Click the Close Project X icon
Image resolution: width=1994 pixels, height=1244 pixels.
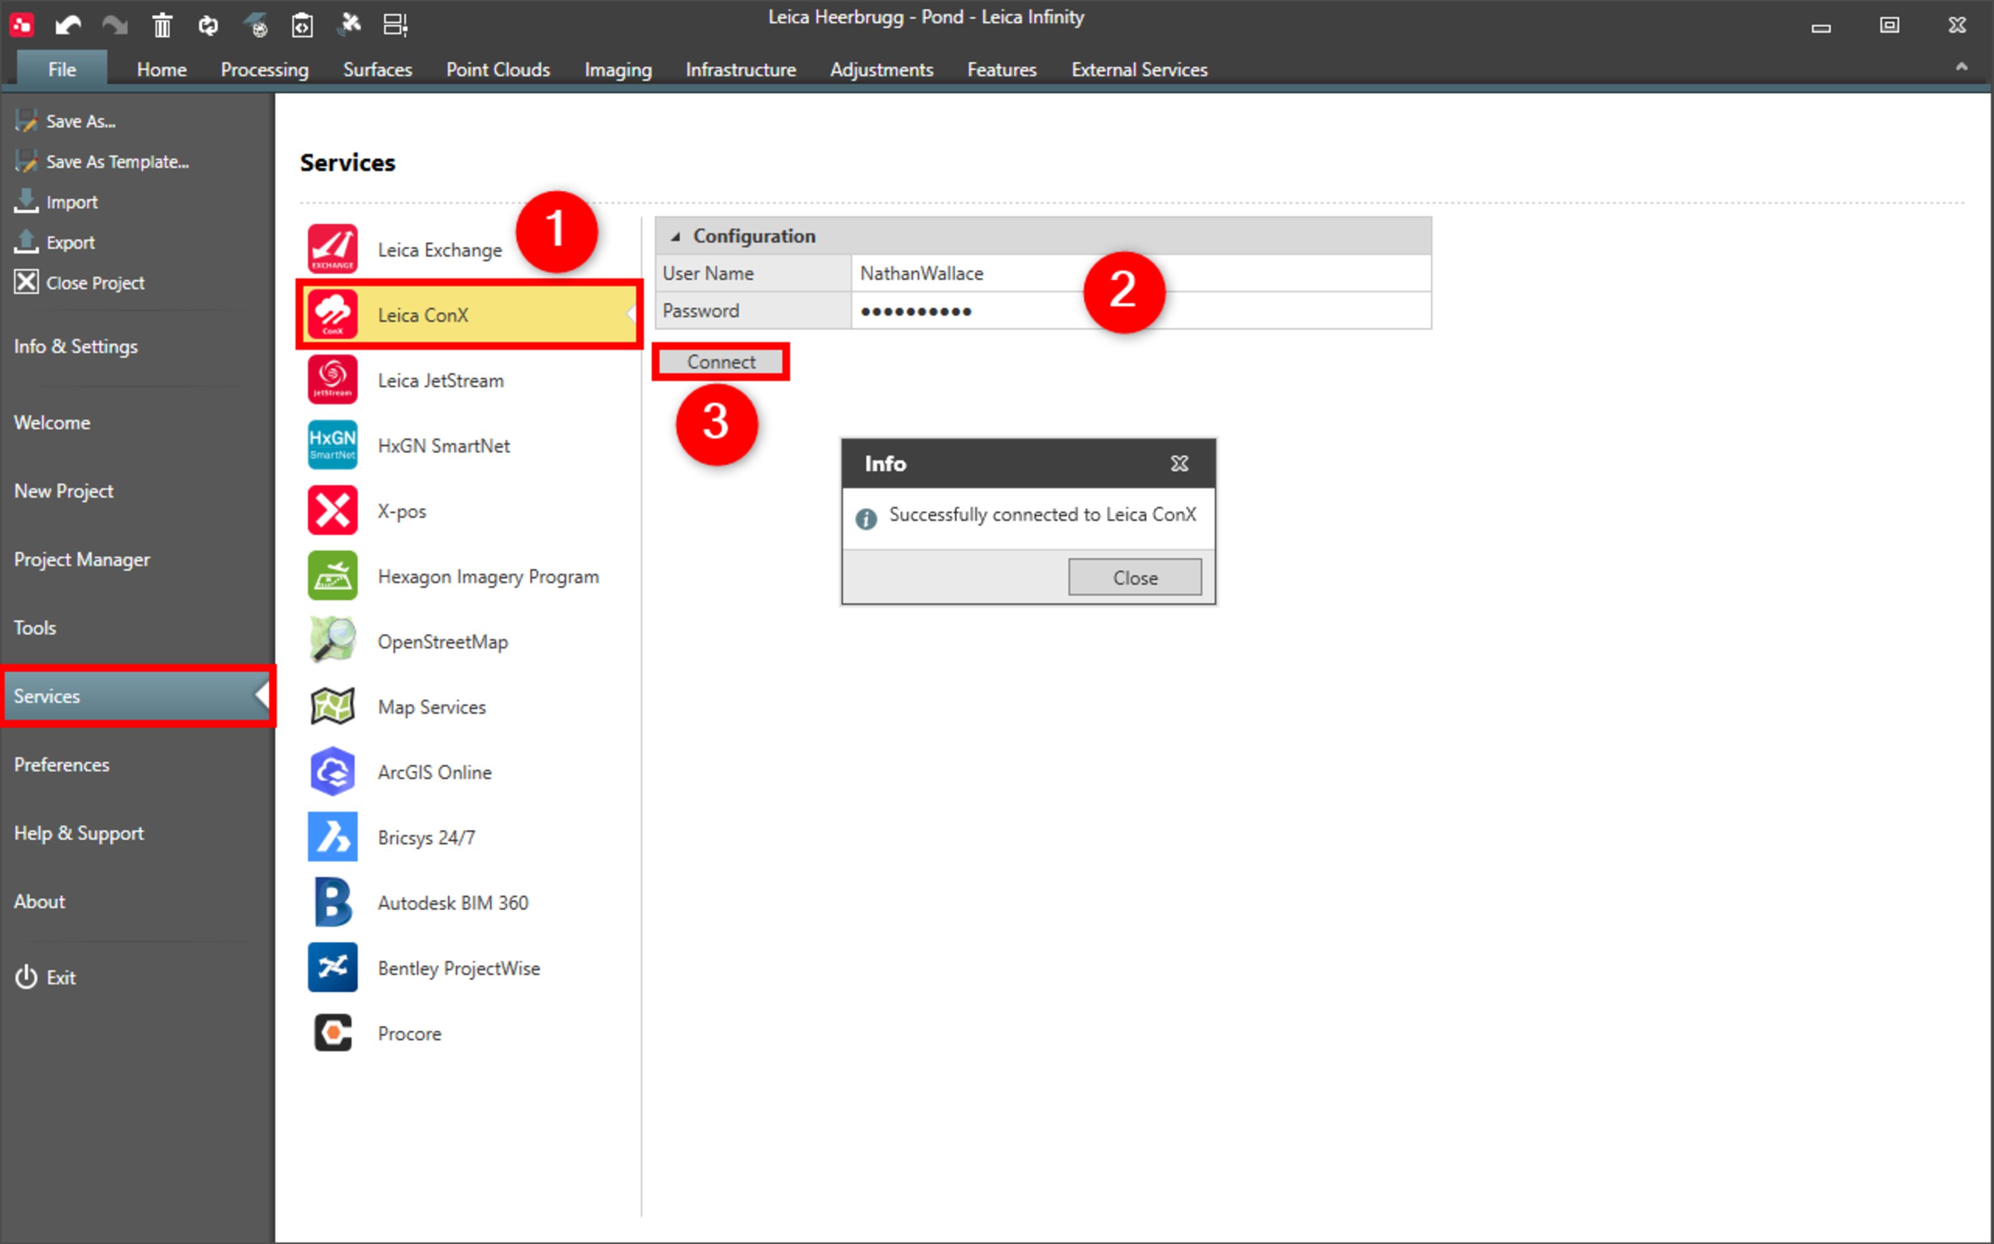click(x=26, y=281)
